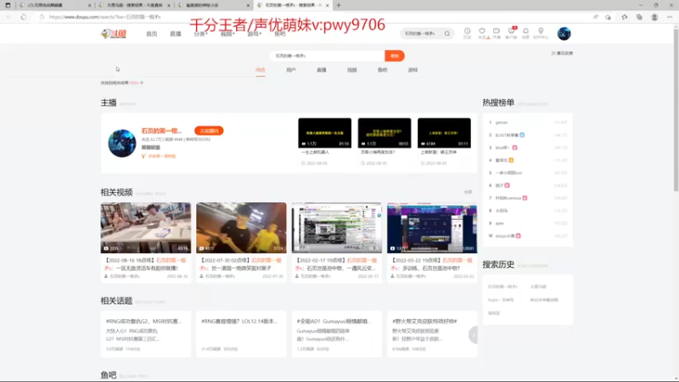Open the notifications bell icon

point(525,33)
